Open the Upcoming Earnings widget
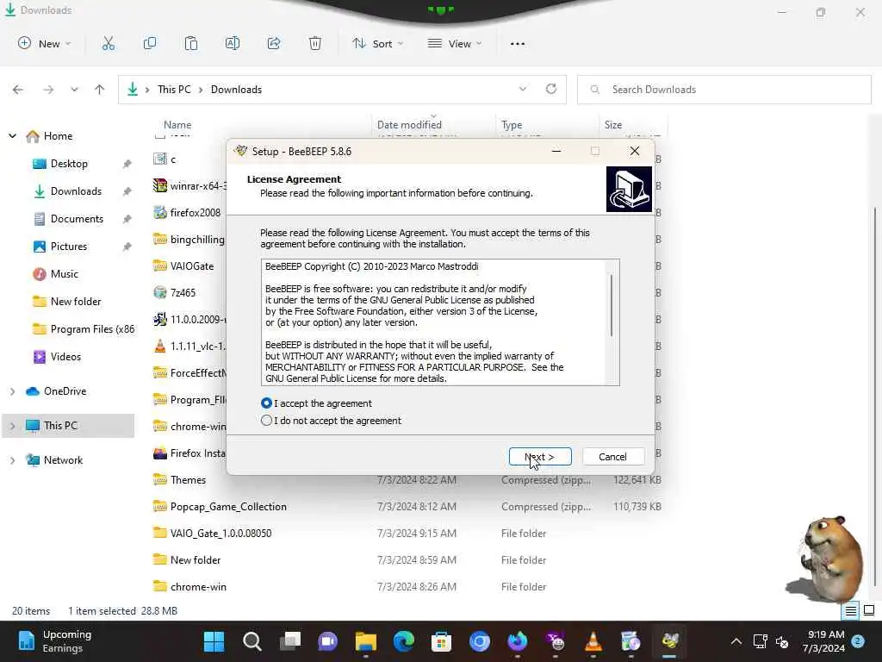882x662 pixels. (x=54, y=641)
